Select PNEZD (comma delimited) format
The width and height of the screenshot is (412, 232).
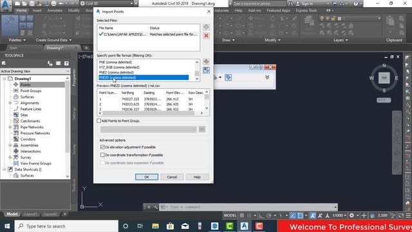click(x=144, y=77)
